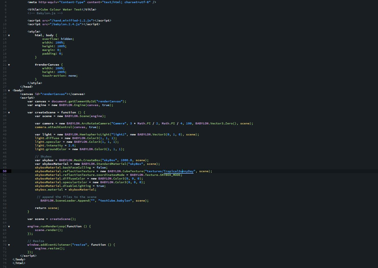Click the return scene; statement
Image resolution: width=378 pixels, height=268 pixels.
click(47, 208)
